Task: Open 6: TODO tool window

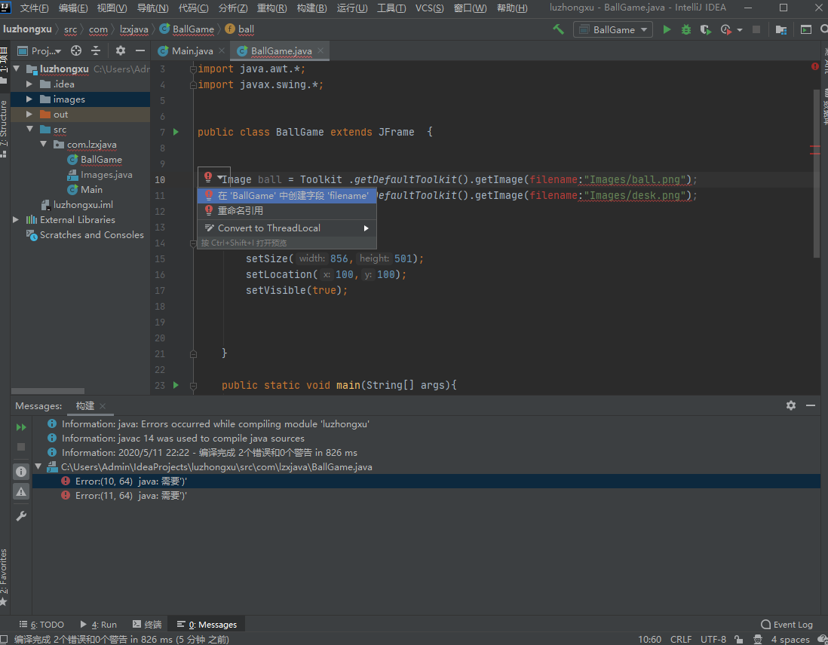Action: pos(41,625)
